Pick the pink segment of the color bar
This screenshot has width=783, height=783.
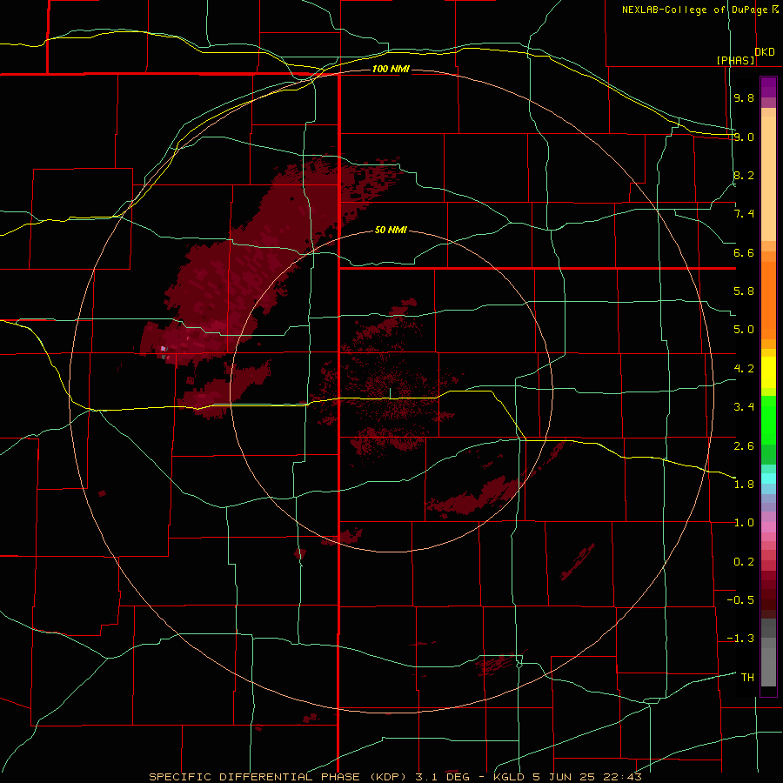[768, 527]
